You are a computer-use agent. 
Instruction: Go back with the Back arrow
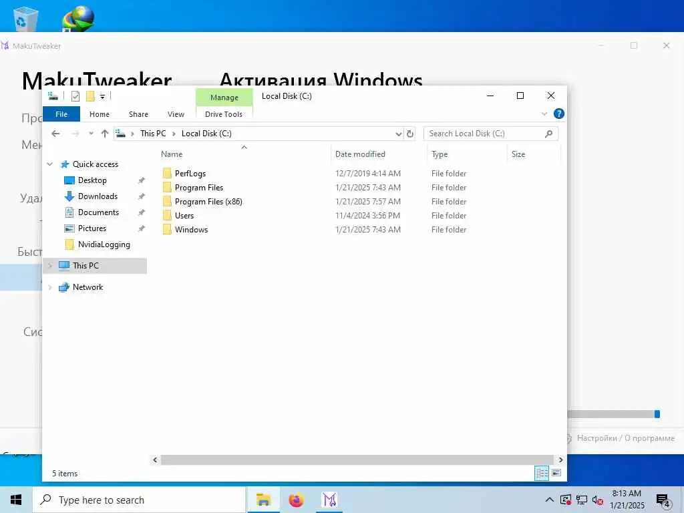55,134
